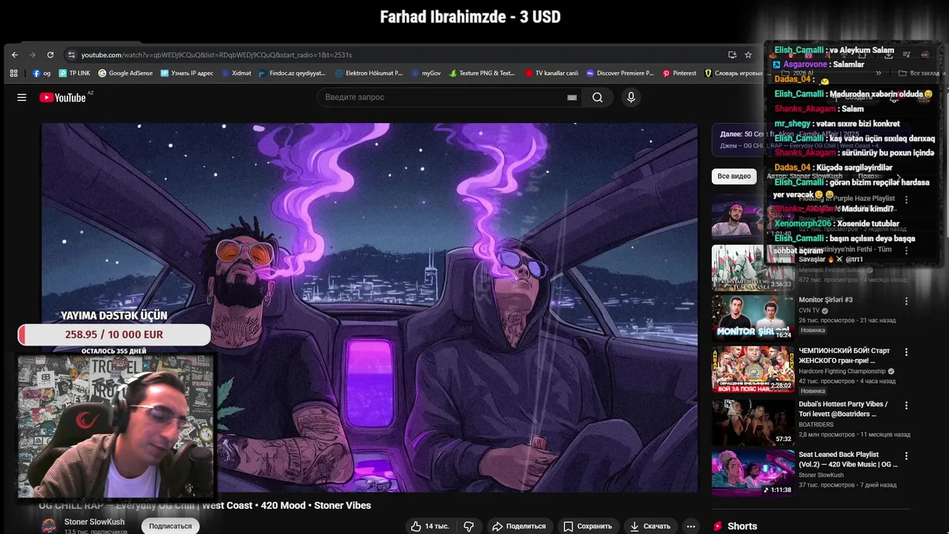
Task: Open the Monitor Şirləri #3 thumbnail
Action: click(x=753, y=318)
